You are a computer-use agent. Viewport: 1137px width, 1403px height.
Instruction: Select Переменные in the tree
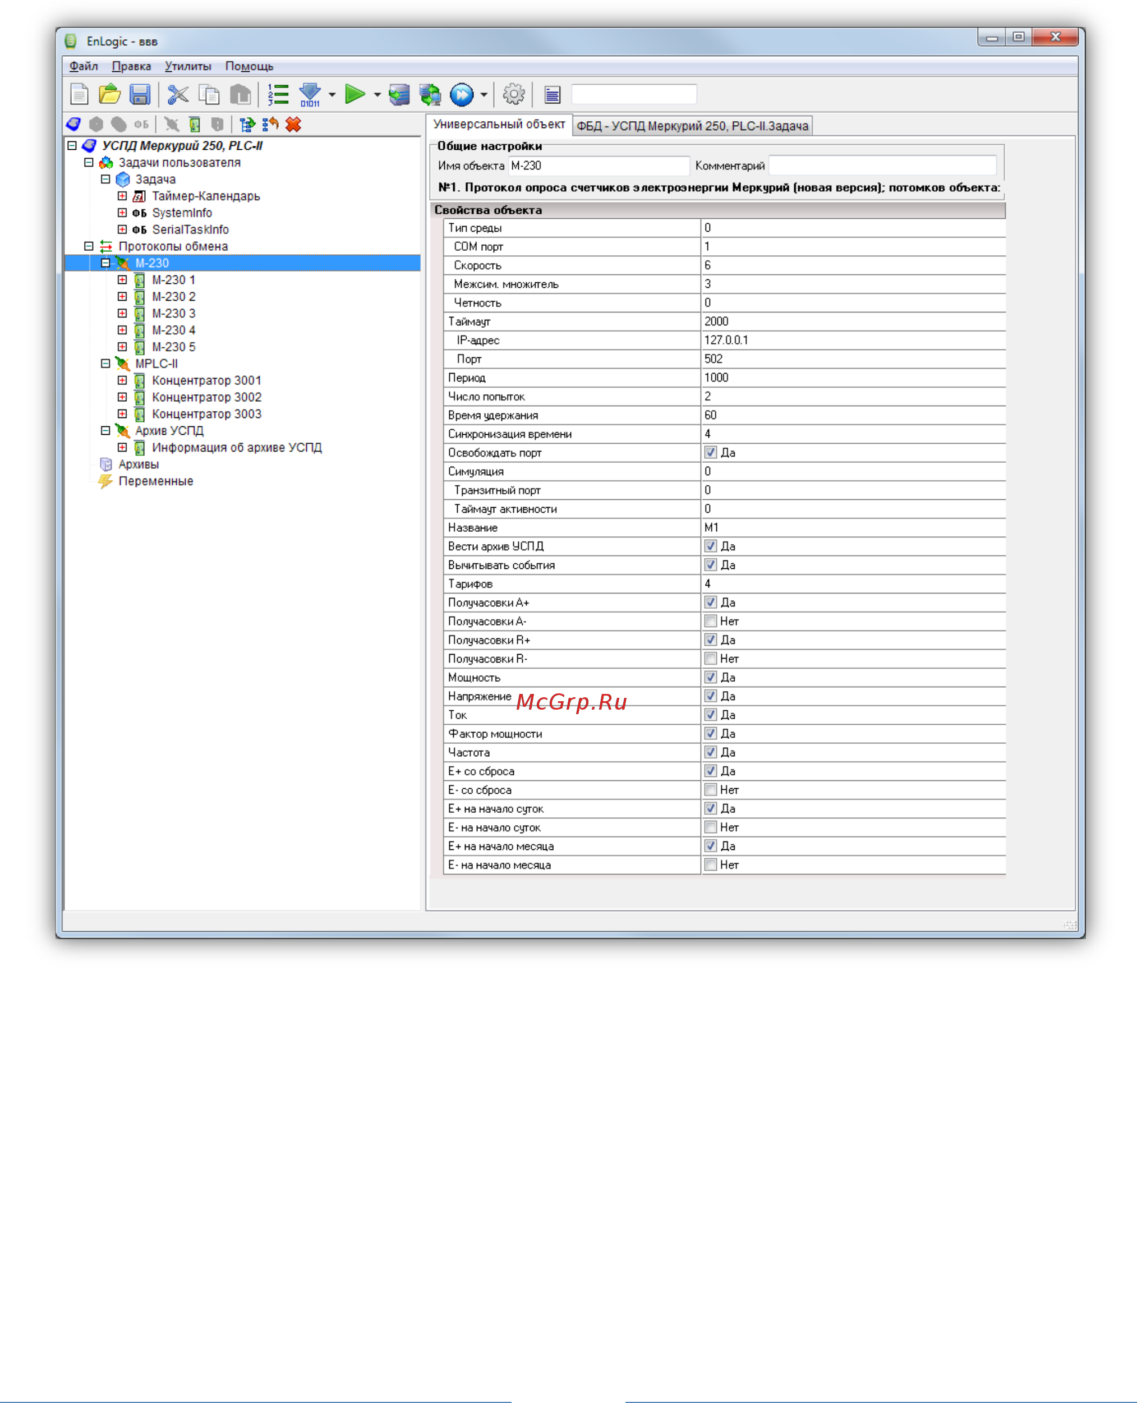click(156, 481)
